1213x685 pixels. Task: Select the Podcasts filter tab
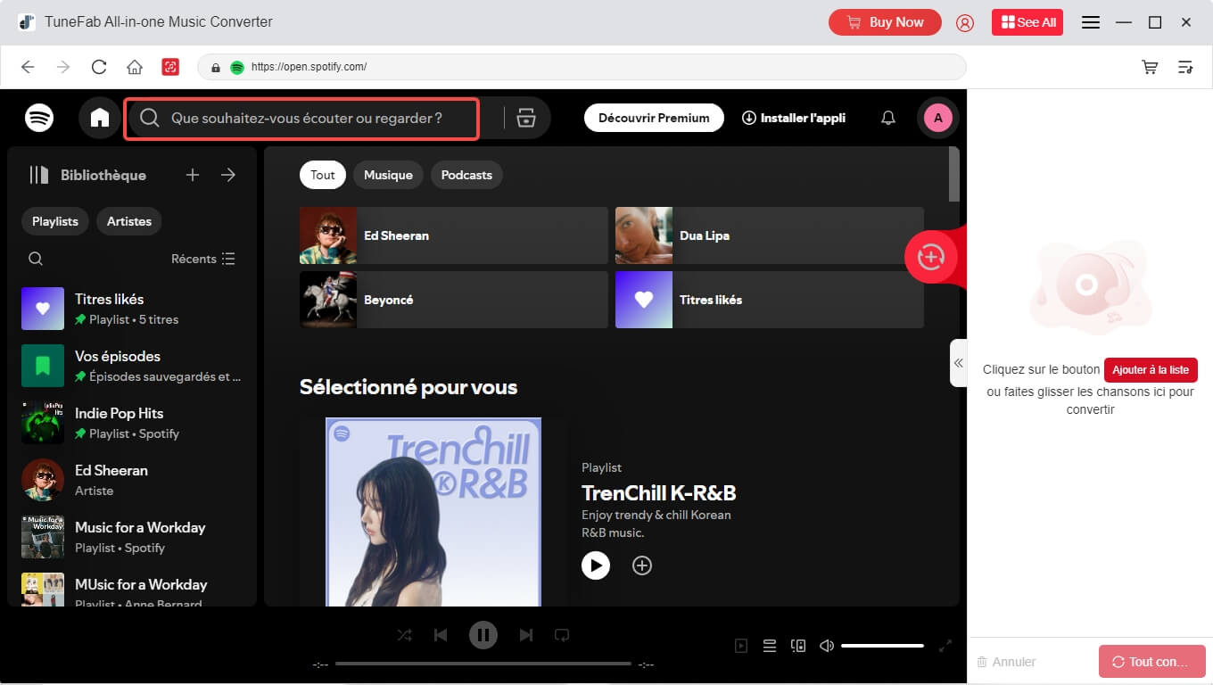coord(466,175)
